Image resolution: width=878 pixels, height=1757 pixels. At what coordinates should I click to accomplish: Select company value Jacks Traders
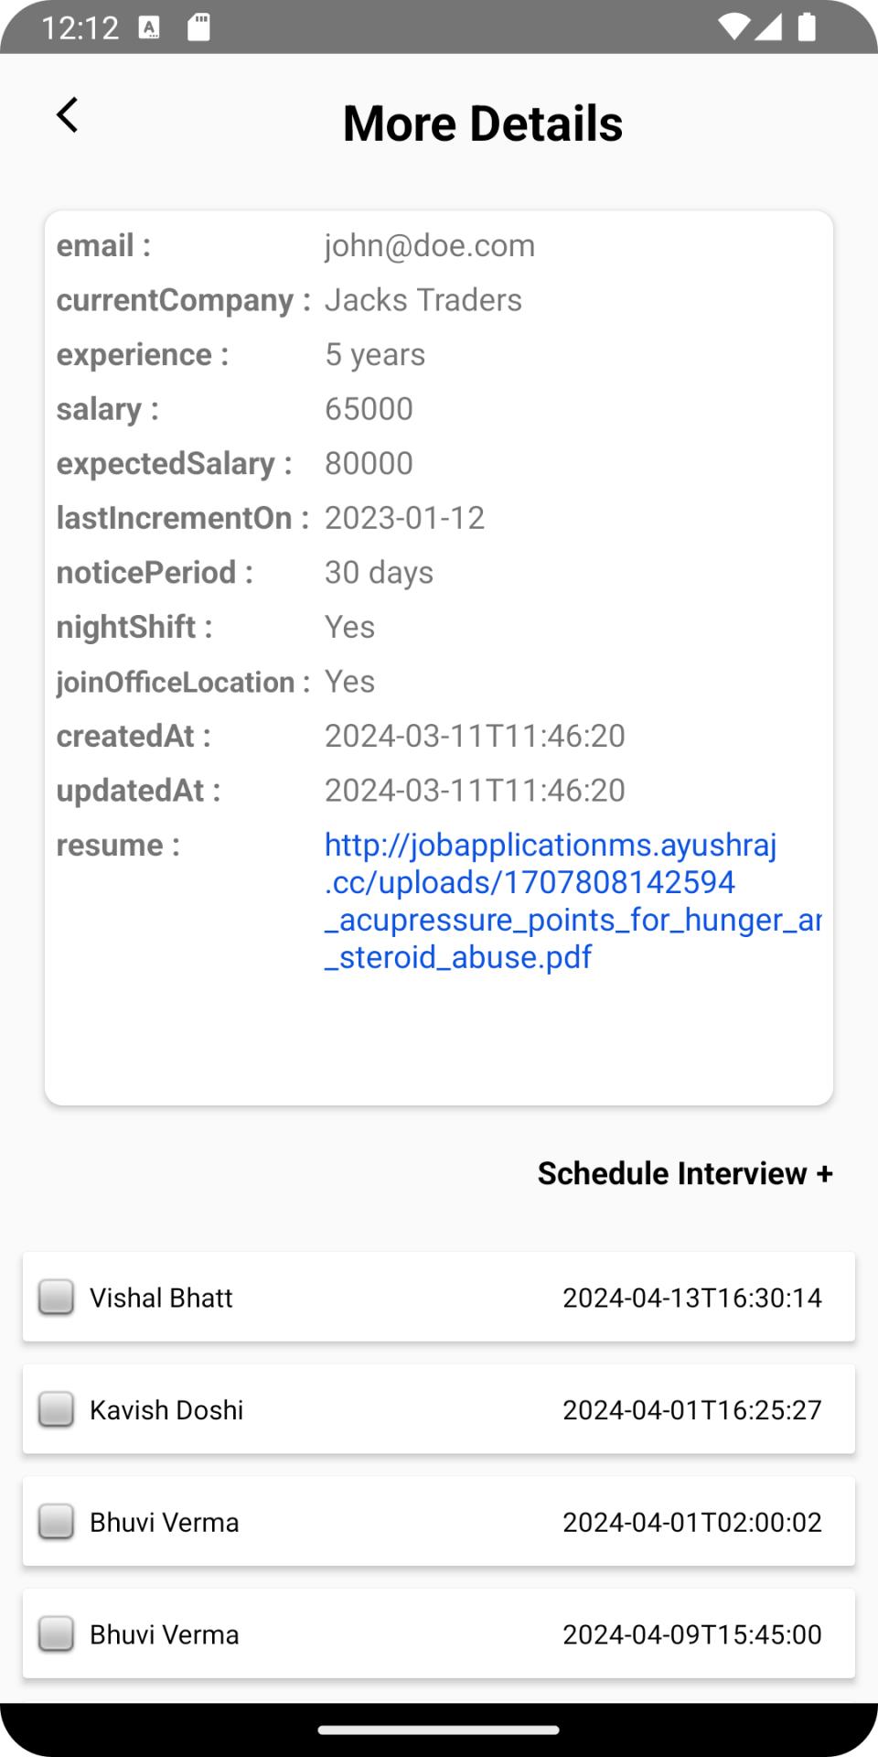point(423,300)
